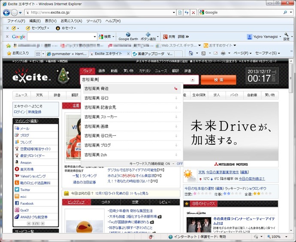Turn OFF keyword input assist feature
Viewport: 296px width, 242px height.
click(x=179, y=164)
